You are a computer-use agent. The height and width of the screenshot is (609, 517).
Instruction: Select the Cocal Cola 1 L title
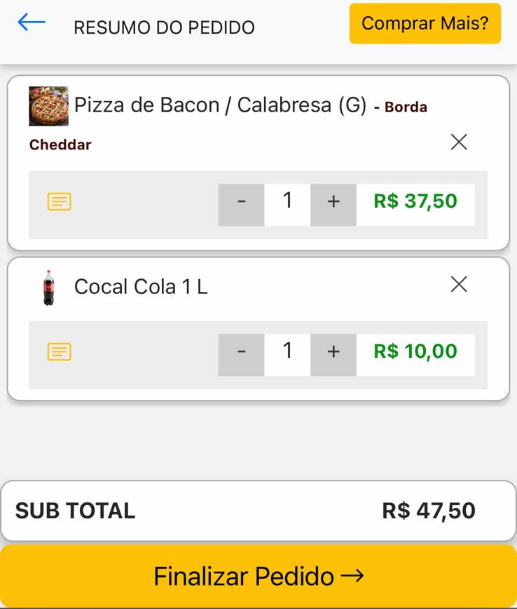click(x=141, y=287)
